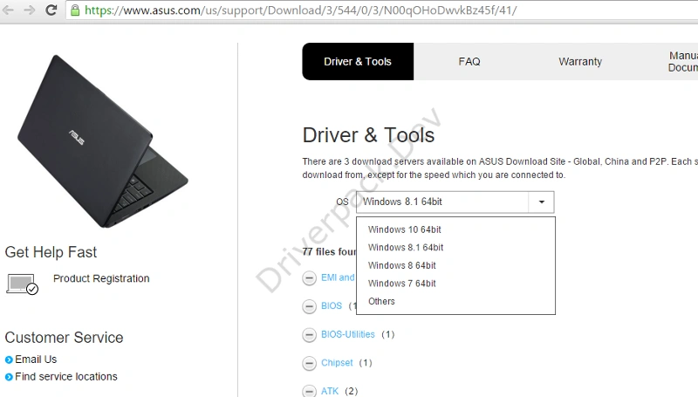Image resolution: width=698 pixels, height=397 pixels.
Task: Click the Find service locations link
Action: pyautogui.click(x=66, y=377)
